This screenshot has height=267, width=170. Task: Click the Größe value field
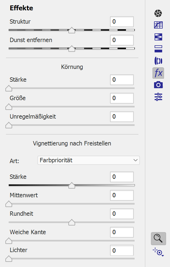(x=122, y=98)
